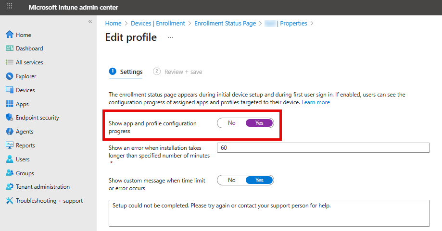Image resolution: width=442 pixels, height=231 pixels.
Task: Click the Endpoint security shield icon
Action: click(x=10, y=117)
